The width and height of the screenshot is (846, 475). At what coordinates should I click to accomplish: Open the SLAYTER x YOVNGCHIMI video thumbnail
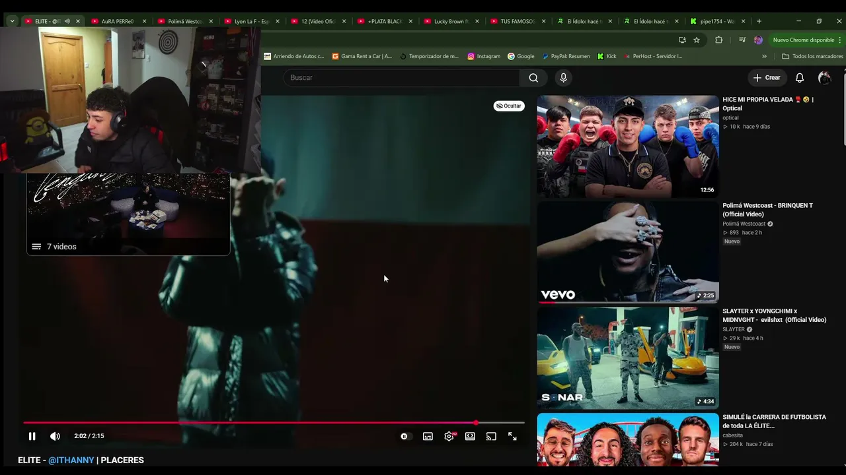tap(628, 358)
